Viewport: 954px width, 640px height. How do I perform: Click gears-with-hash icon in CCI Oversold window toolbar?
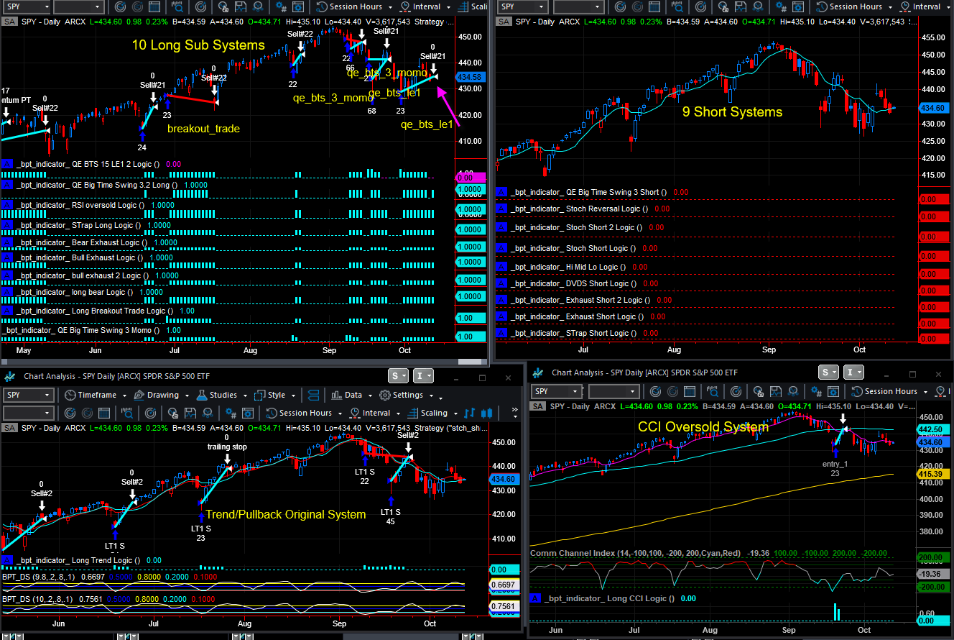[x=815, y=391]
